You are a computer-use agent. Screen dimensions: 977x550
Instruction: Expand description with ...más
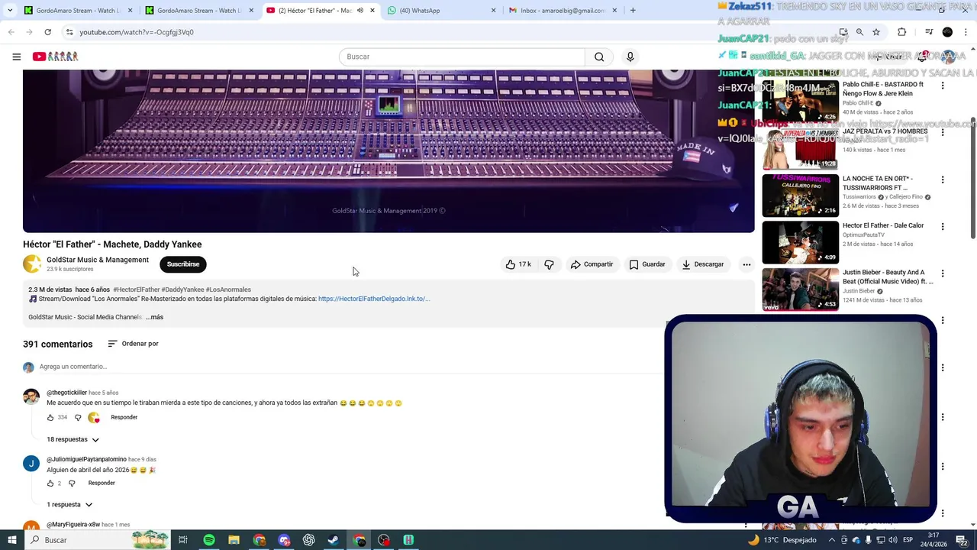click(154, 317)
